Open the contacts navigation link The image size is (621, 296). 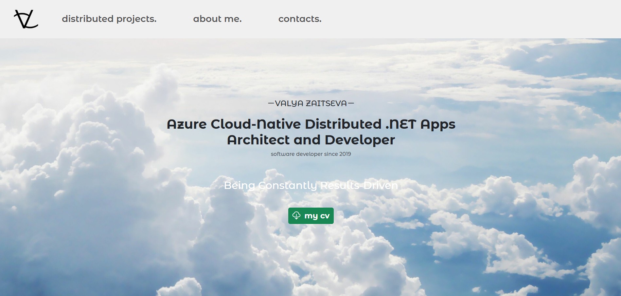[300, 19]
